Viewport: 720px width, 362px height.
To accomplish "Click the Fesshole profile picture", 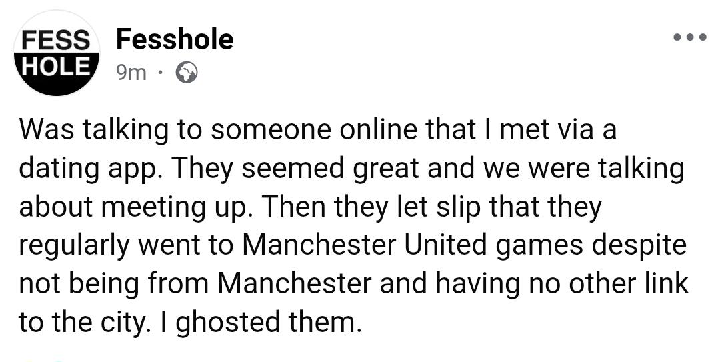I will 56,53.
